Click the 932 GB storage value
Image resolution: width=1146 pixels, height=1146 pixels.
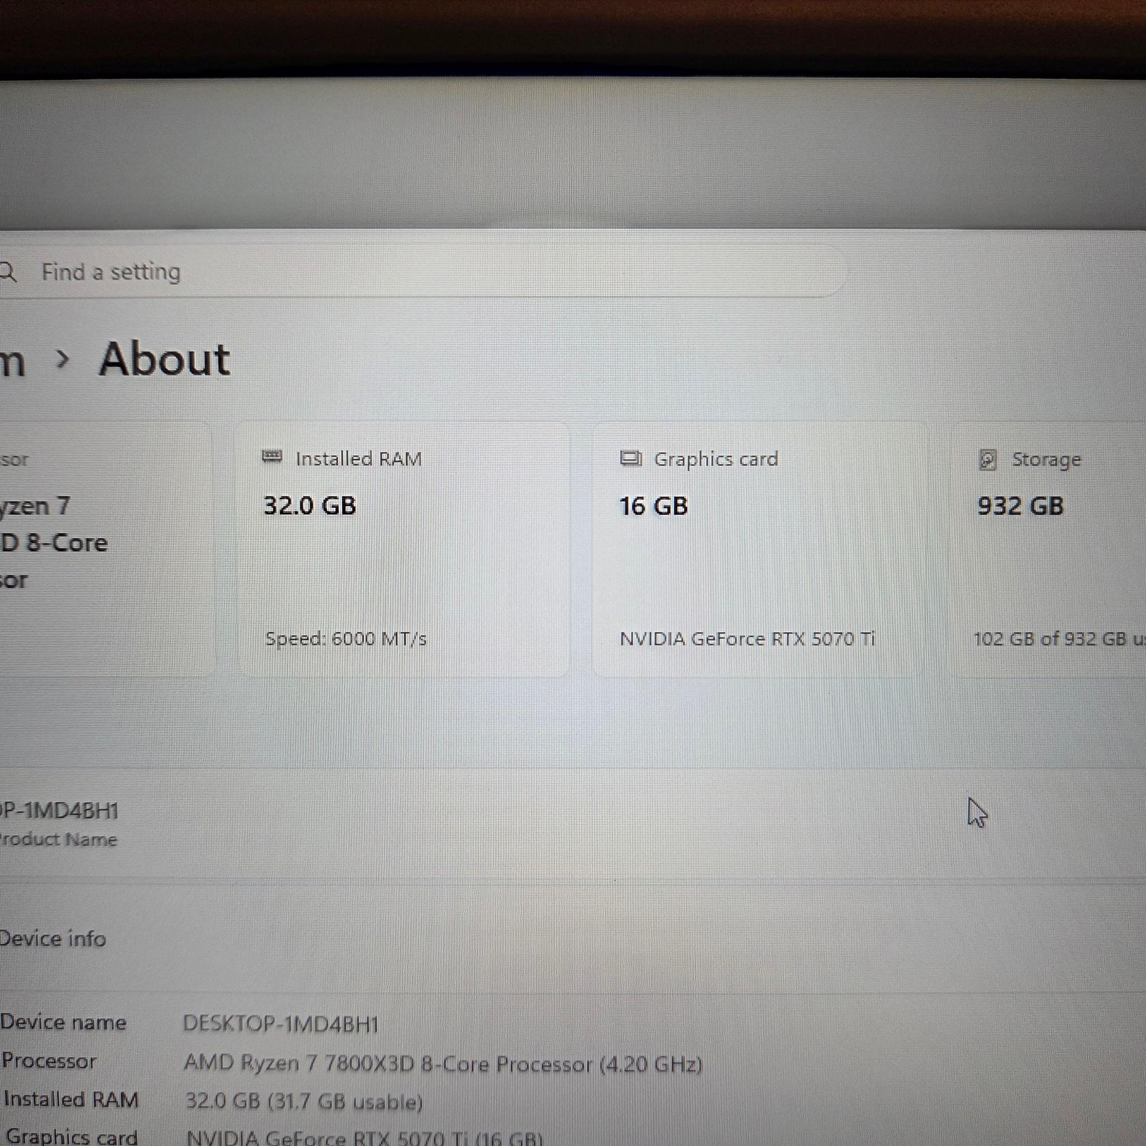pos(1020,506)
